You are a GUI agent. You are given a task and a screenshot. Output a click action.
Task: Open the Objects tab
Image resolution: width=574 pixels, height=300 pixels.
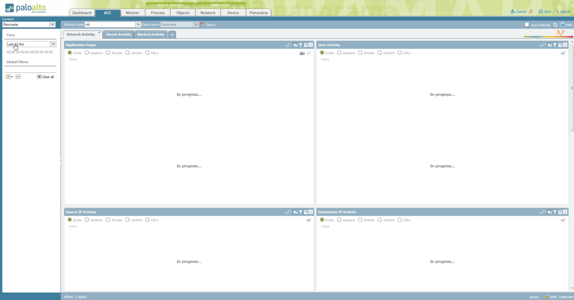pos(183,13)
